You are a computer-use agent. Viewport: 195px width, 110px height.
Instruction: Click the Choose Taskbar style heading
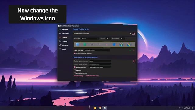(80, 29)
